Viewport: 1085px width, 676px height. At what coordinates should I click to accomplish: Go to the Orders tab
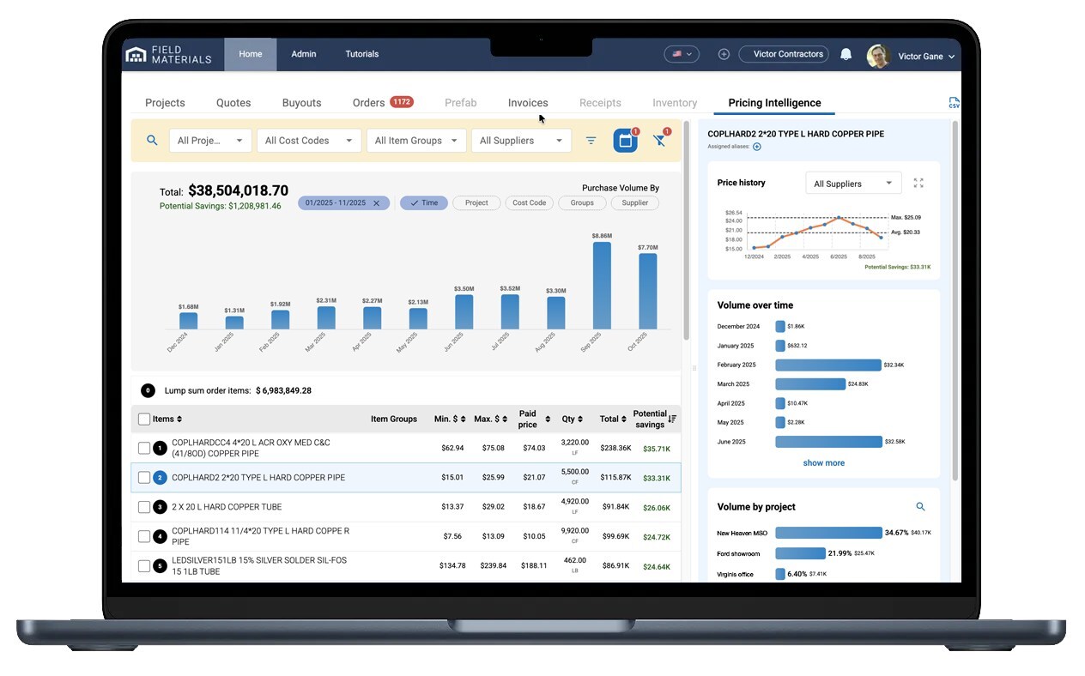pos(368,103)
